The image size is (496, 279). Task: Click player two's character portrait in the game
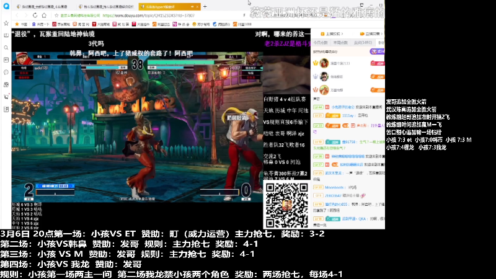pos(252,58)
